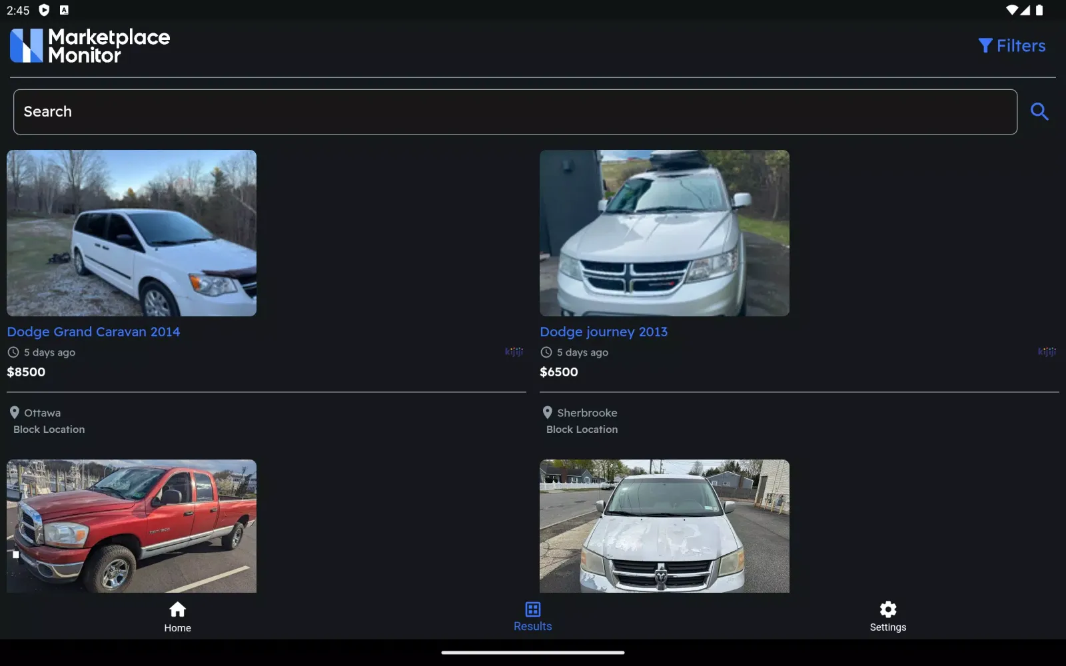
Task: Click the Kijiji source icon on Journey listing
Action: coord(1047,352)
